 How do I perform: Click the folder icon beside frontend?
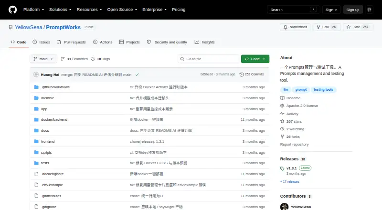tap(36, 141)
